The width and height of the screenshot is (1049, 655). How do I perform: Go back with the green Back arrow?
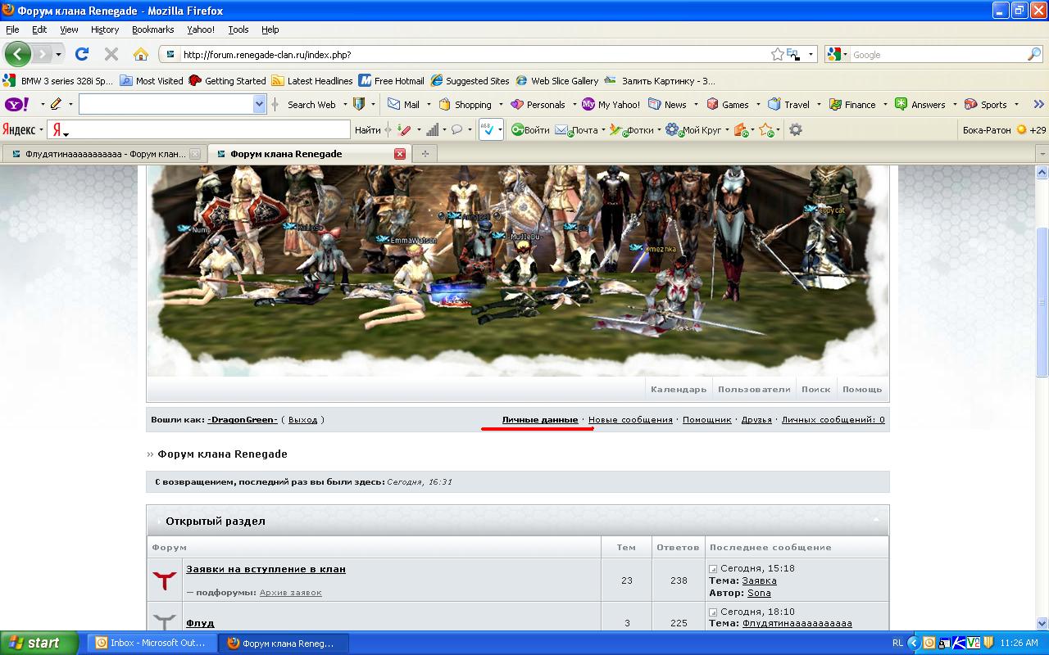(x=17, y=54)
